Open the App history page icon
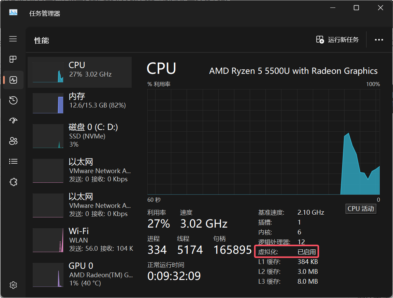 13,100
